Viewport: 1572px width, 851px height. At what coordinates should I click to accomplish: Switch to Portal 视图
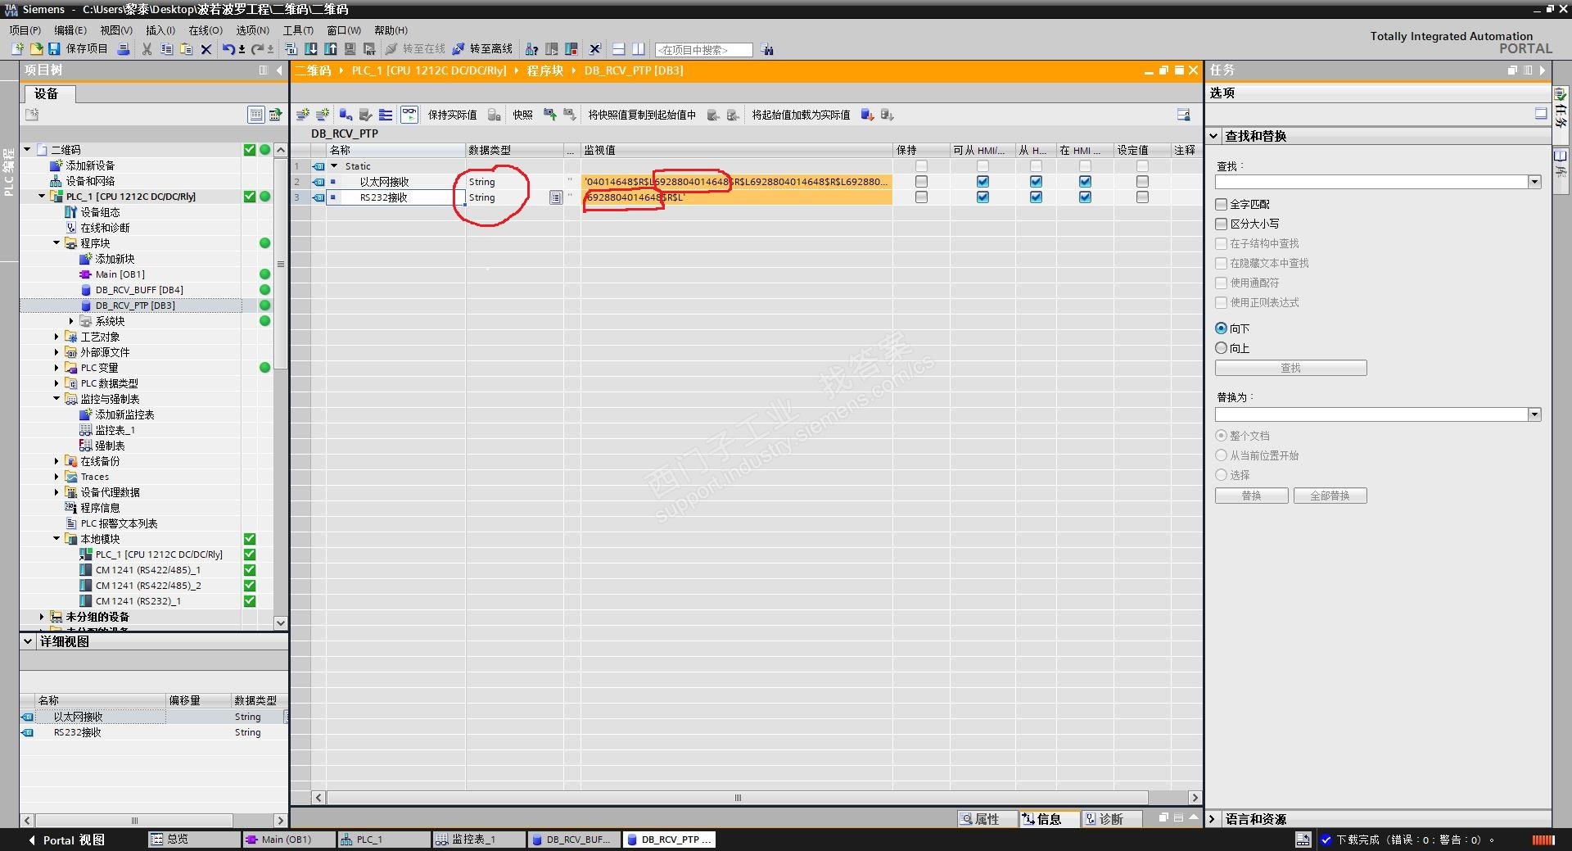click(67, 840)
